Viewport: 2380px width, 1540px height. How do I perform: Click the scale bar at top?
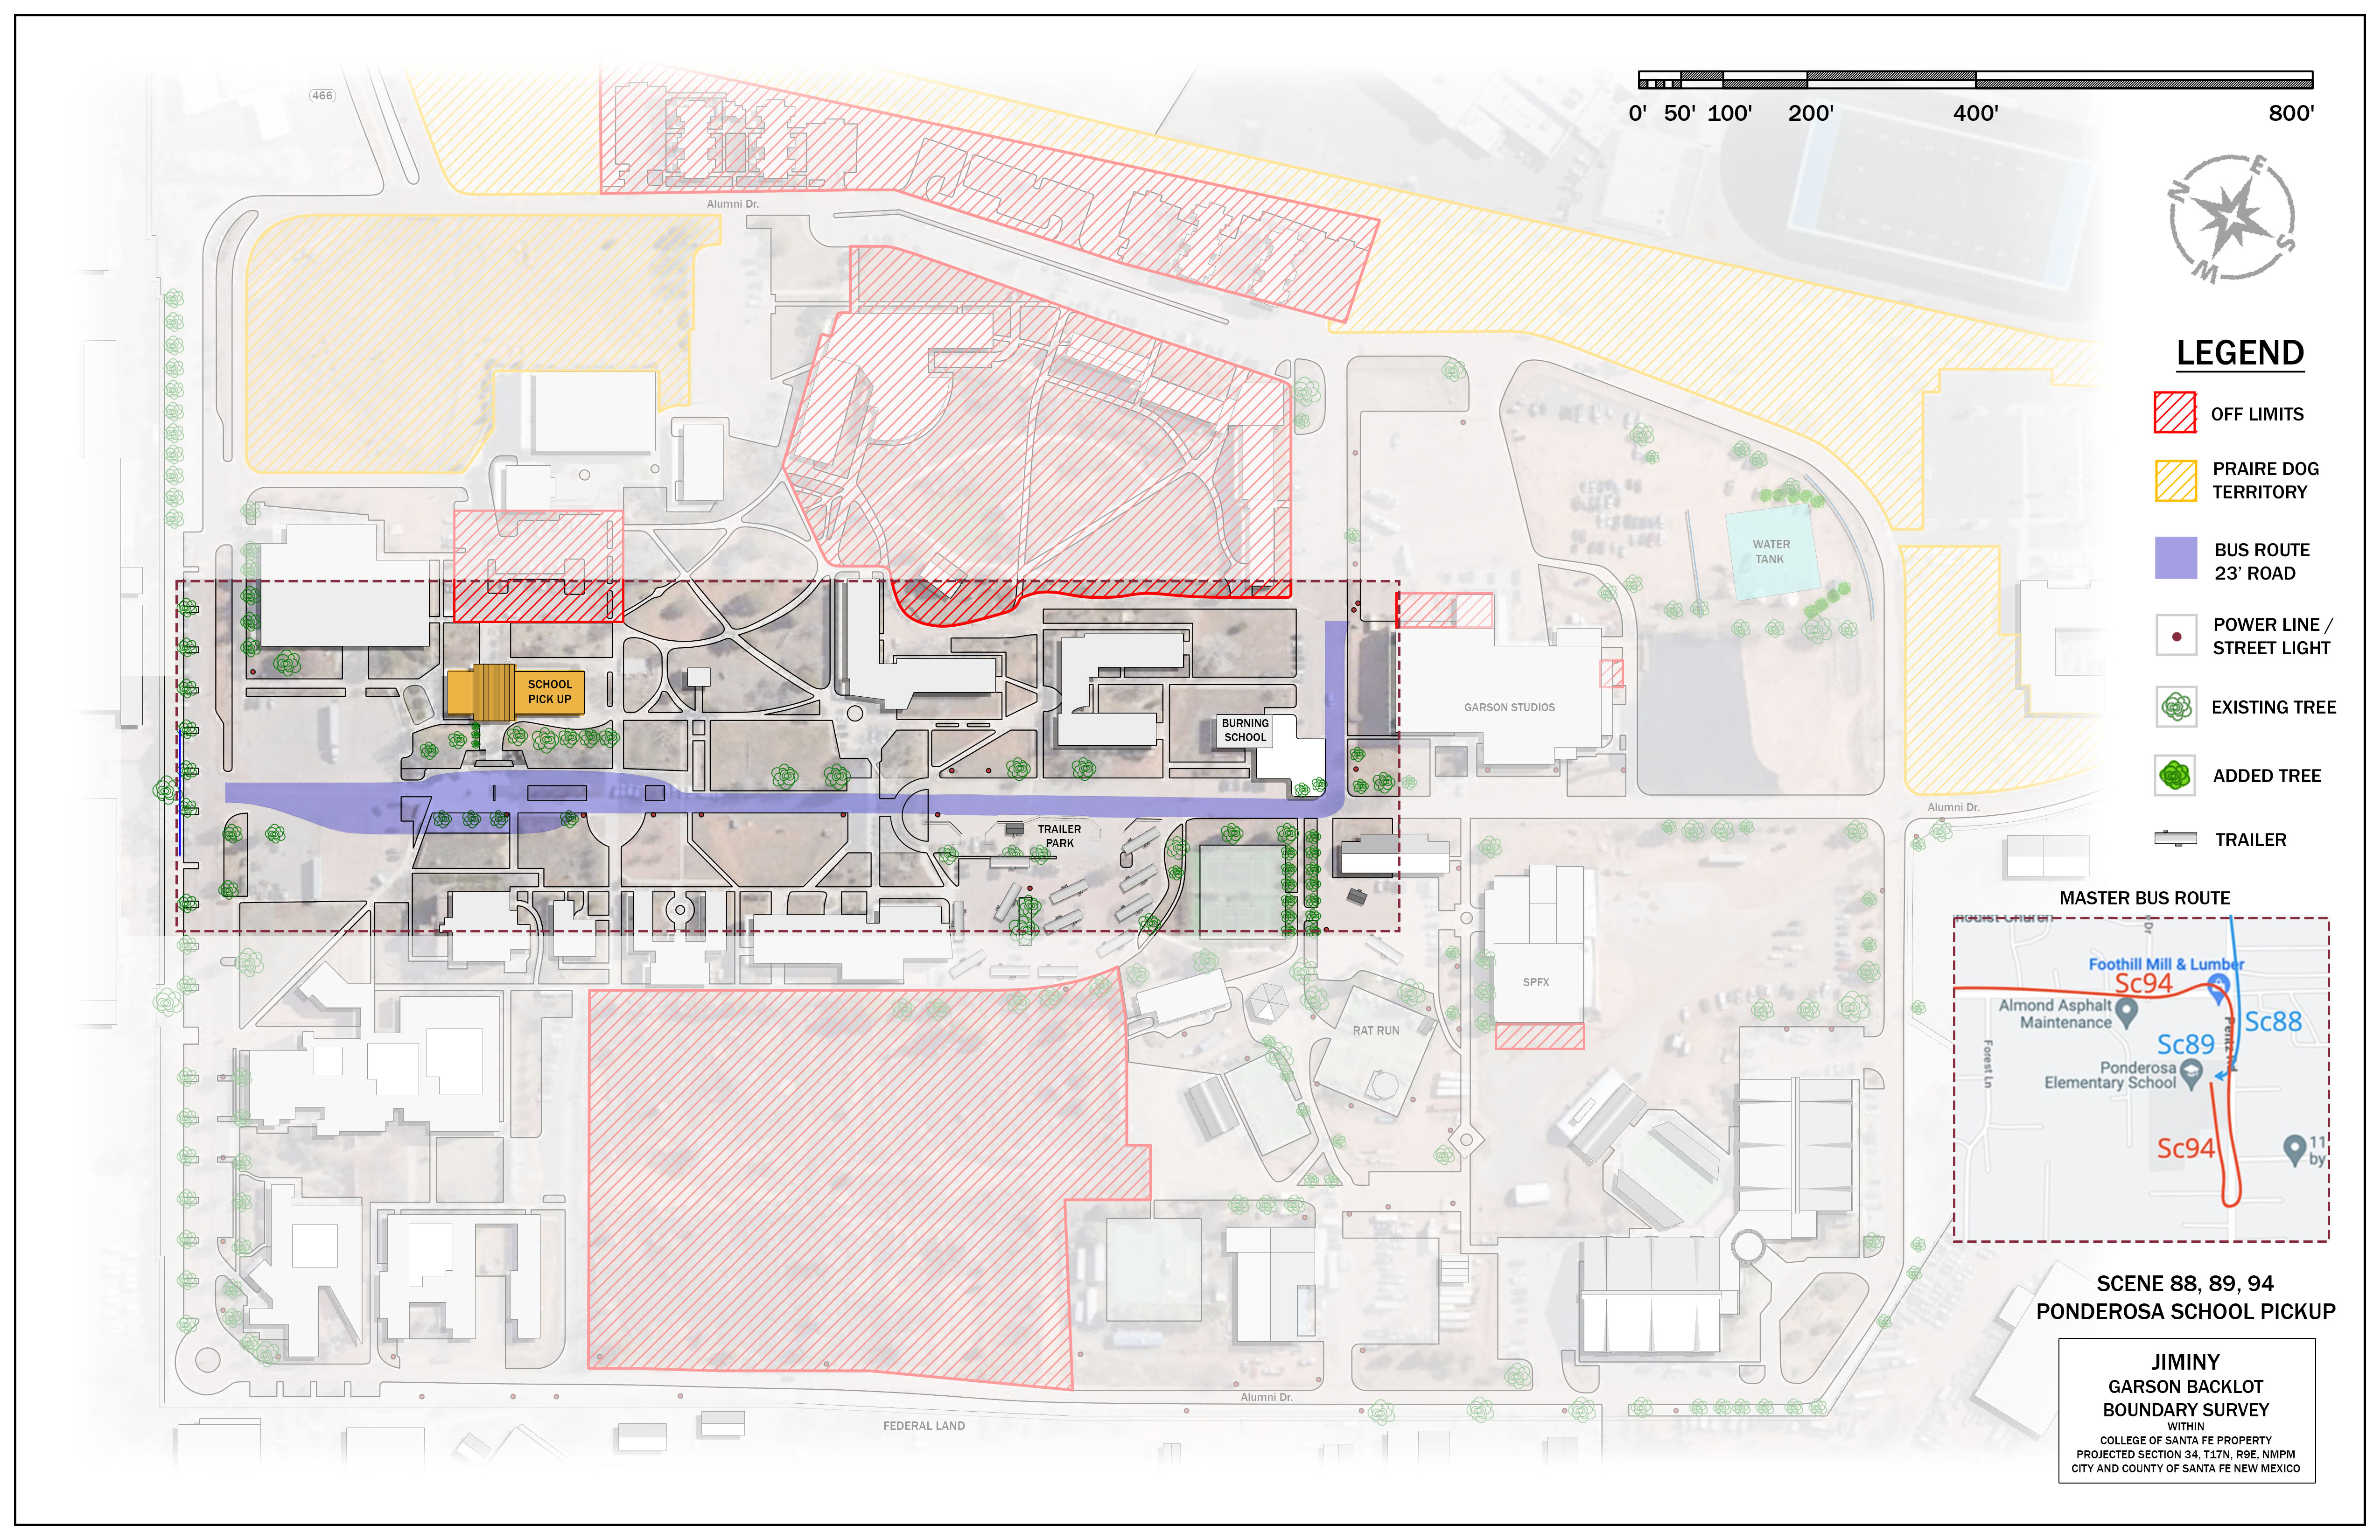(1974, 80)
